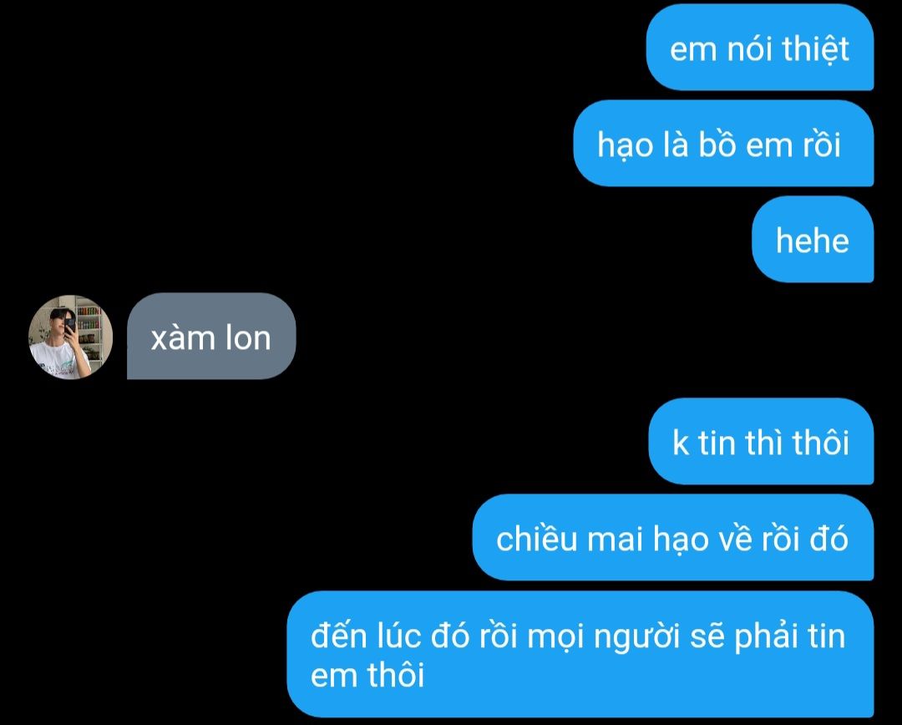The height and width of the screenshot is (725, 902).
Task: Tap the two-line 'đến lúc đó rồi' bubble
Action: click(580, 654)
